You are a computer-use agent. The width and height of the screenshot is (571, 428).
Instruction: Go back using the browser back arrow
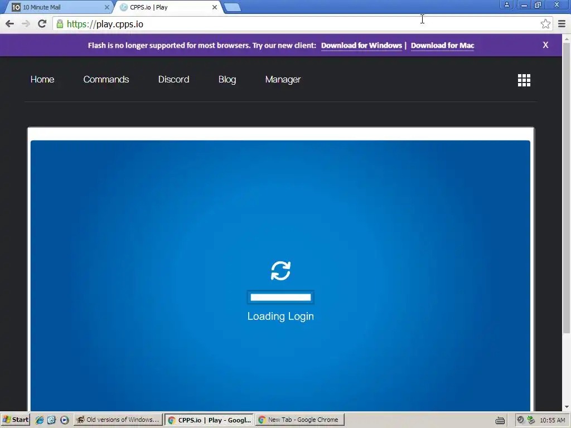click(x=10, y=24)
